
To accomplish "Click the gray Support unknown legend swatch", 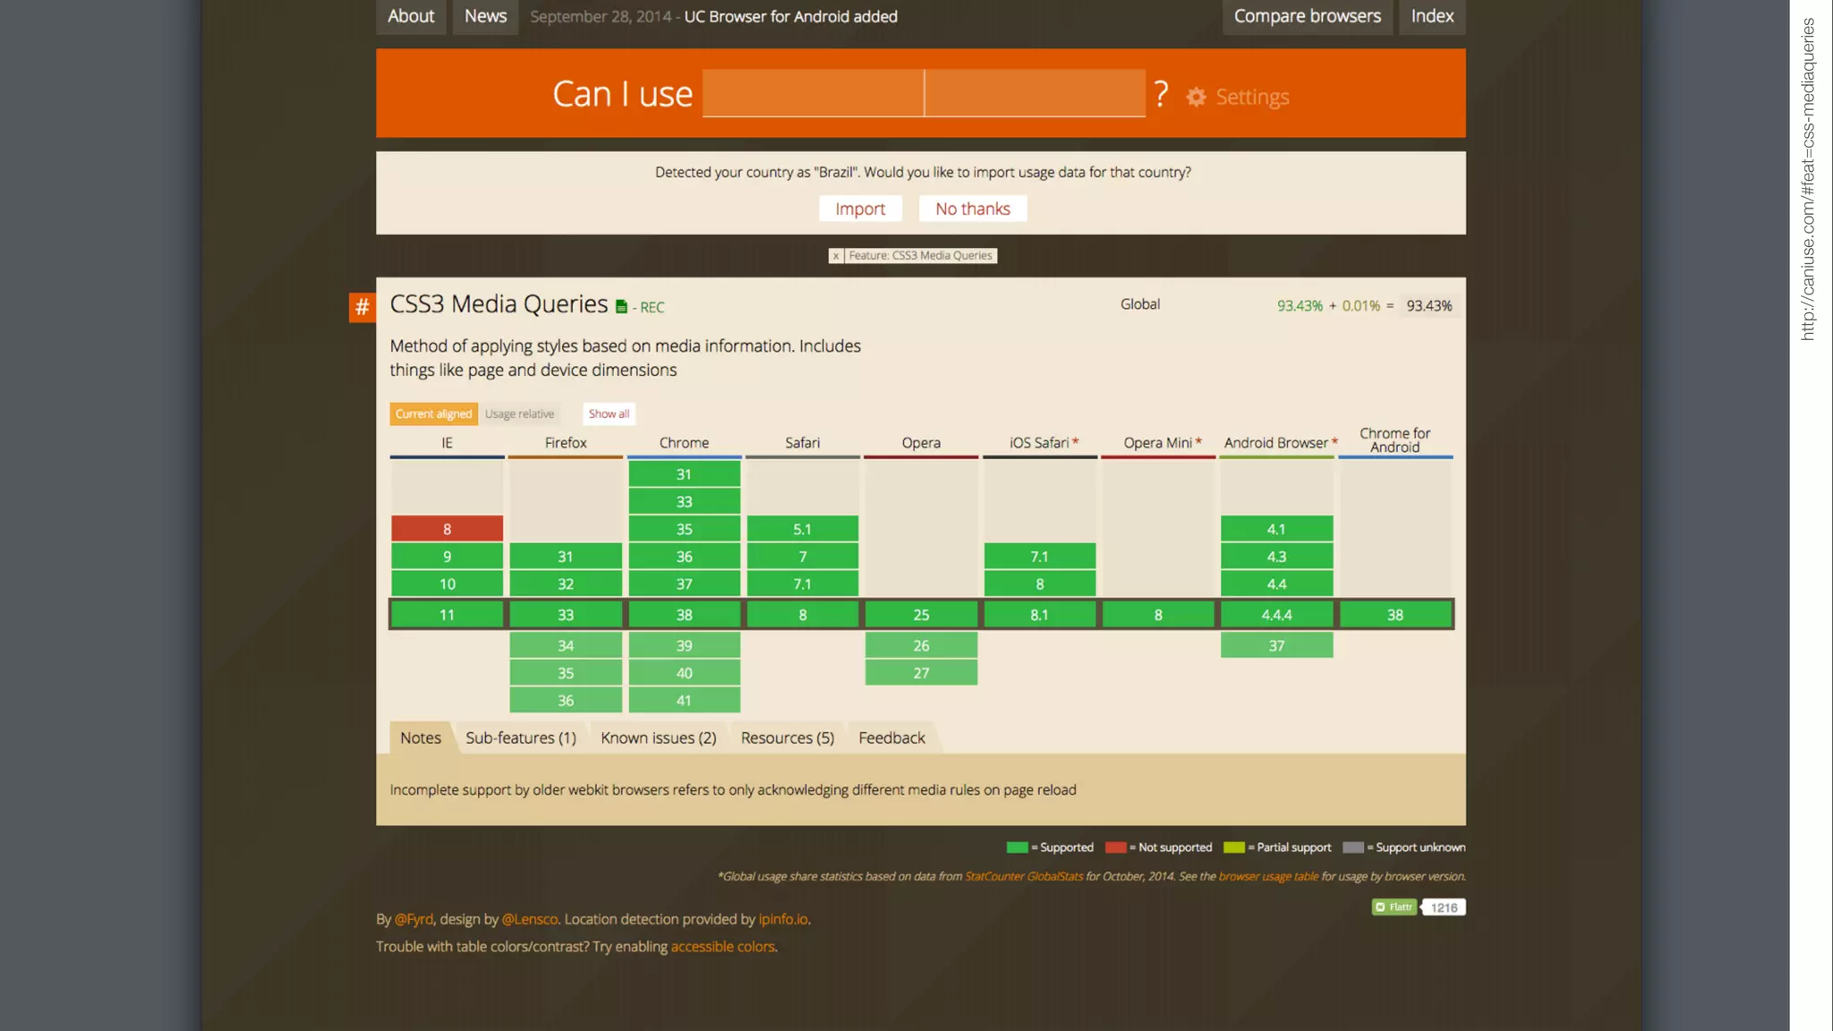I will (x=1353, y=848).
